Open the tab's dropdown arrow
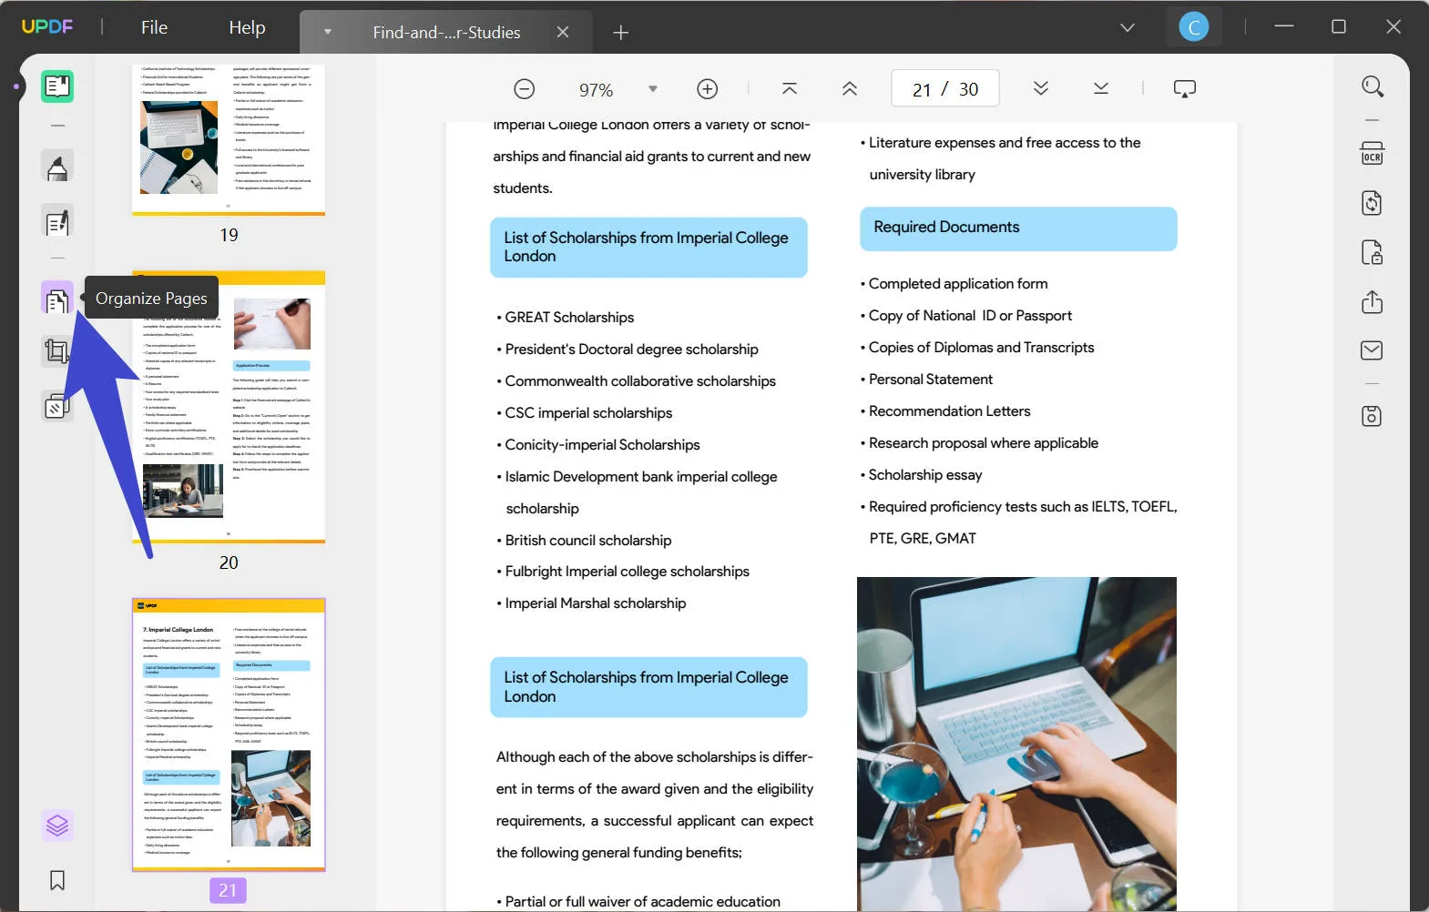1429x912 pixels. click(328, 33)
